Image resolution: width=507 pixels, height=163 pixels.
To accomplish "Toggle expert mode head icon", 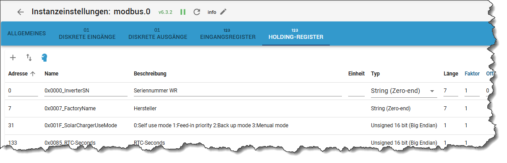I will click(45, 58).
